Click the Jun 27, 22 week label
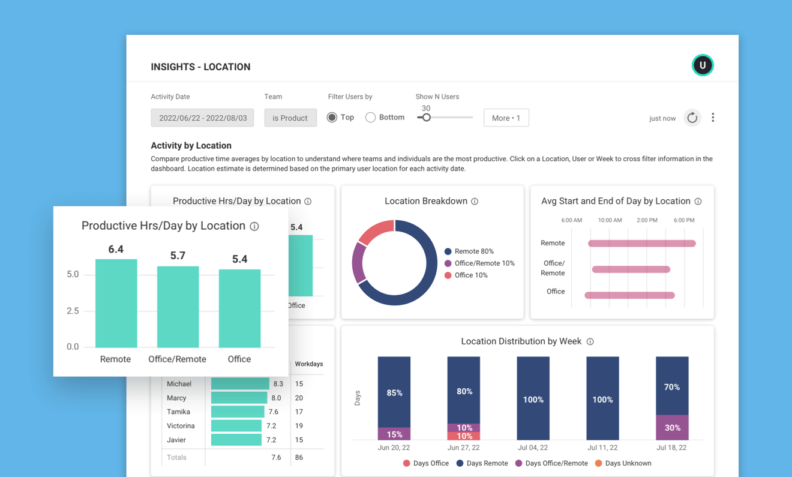The image size is (792, 477). tap(464, 448)
